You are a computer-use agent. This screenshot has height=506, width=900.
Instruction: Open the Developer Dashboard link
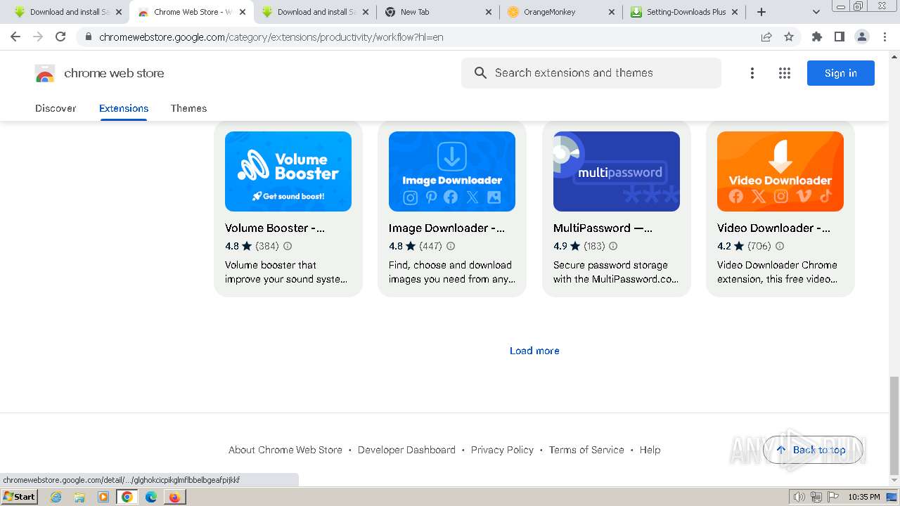[406, 450]
